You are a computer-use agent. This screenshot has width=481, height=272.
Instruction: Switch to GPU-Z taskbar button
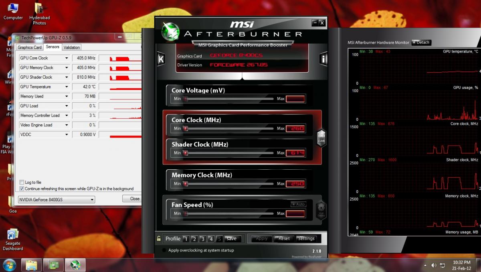[53, 265]
